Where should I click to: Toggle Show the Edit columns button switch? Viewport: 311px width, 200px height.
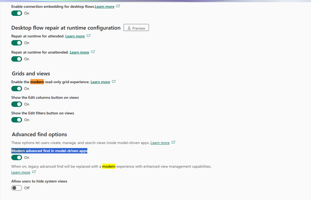tap(16, 104)
